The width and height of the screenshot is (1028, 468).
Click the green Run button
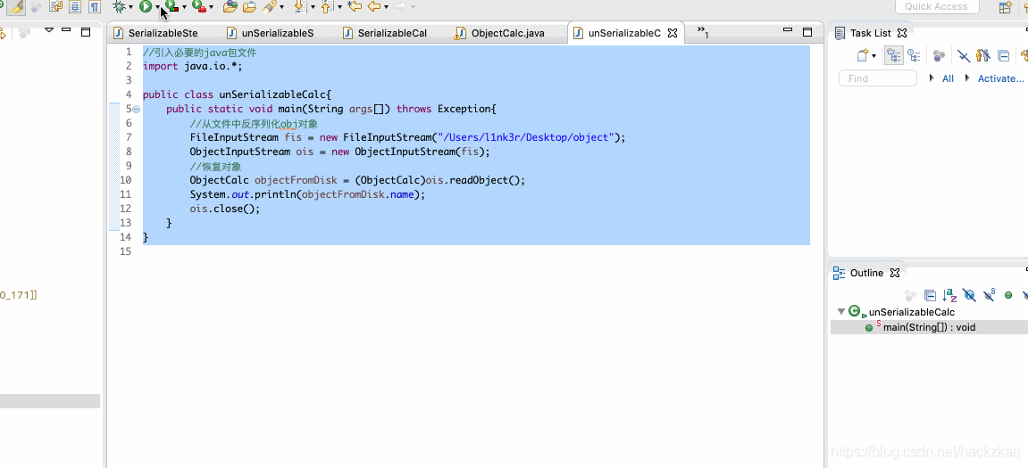point(146,6)
